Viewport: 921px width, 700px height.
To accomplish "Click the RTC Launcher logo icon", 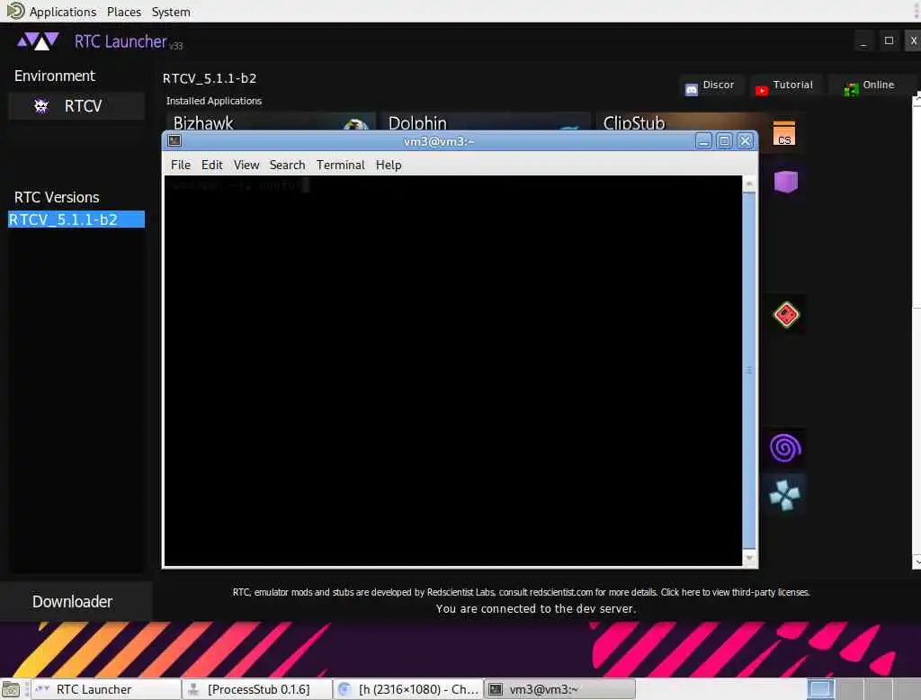I will 38,41.
